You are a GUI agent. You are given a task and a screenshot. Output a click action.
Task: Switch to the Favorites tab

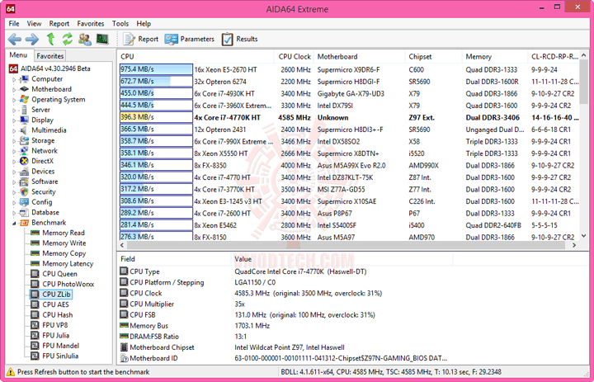click(x=50, y=56)
